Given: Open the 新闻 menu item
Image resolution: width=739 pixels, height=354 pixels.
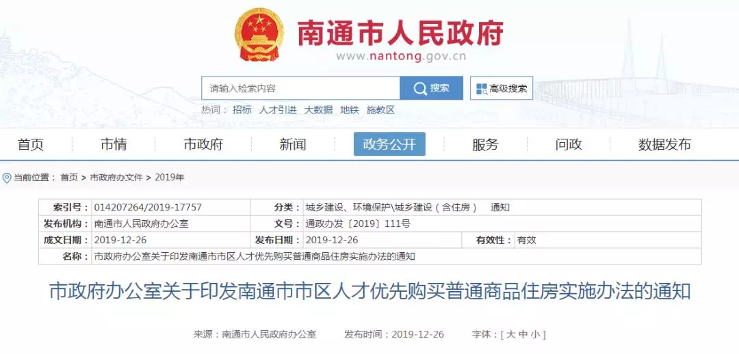Looking at the screenshot, I should pyautogui.click(x=293, y=144).
